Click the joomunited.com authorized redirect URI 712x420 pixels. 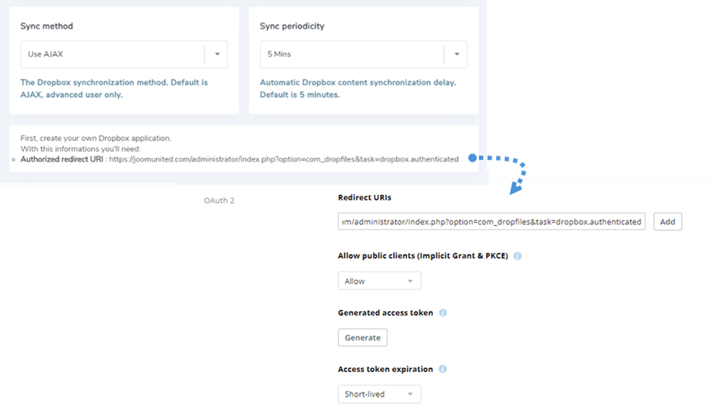pyautogui.click(x=283, y=159)
